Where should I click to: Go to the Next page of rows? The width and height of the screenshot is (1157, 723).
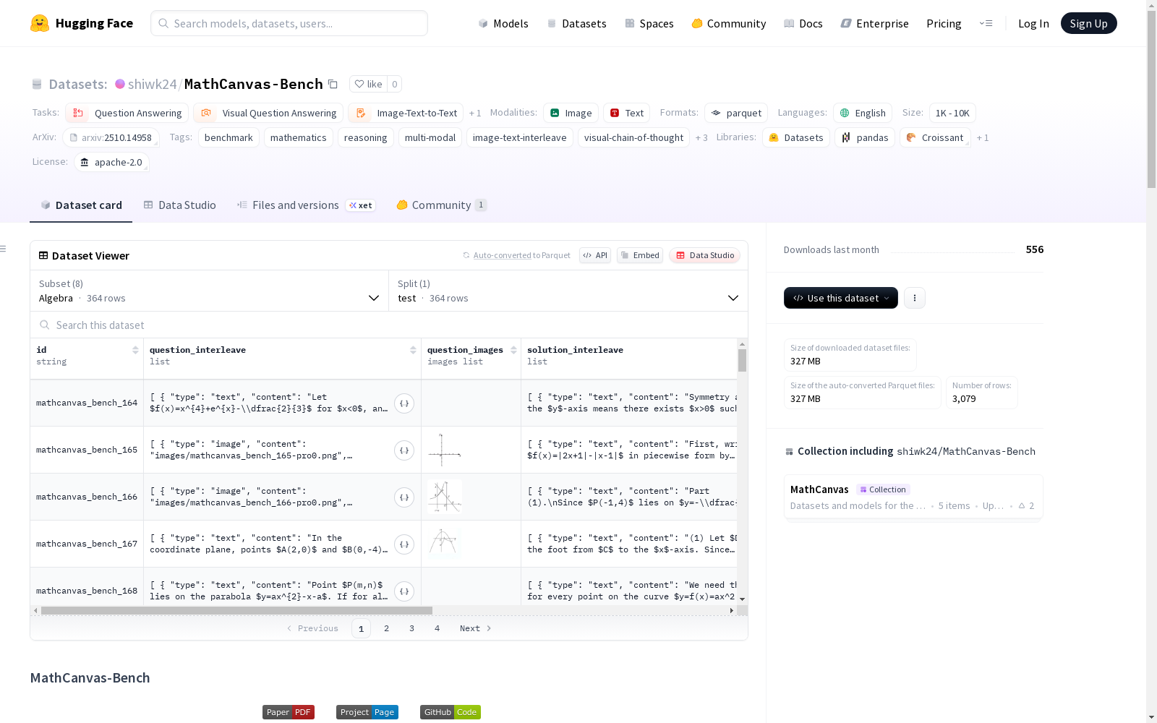coord(476,628)
